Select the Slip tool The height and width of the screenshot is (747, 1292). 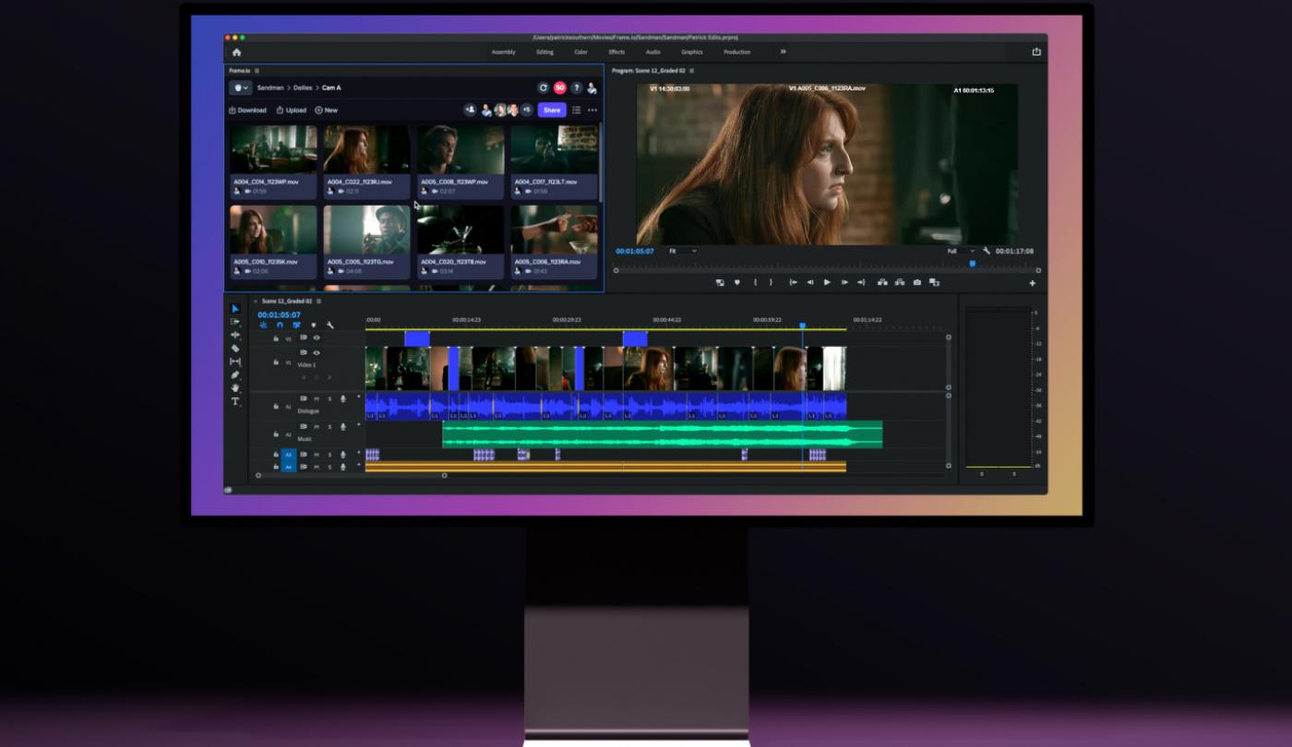pos(234,362)
